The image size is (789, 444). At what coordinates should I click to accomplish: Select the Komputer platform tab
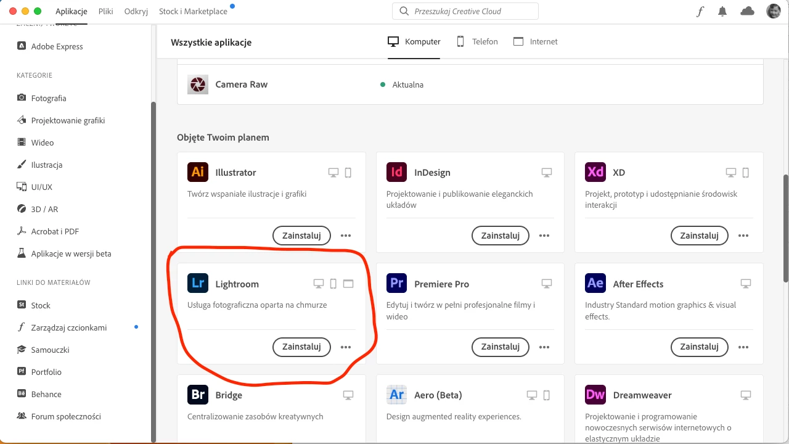(414, 41)
